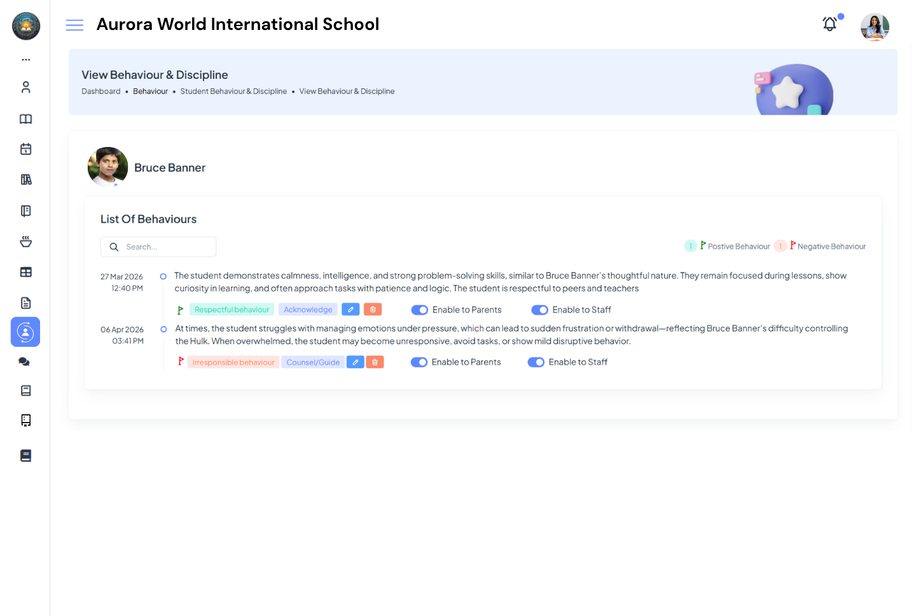
Task: Open the notifications bell
Action: click(x=829, y=25)
